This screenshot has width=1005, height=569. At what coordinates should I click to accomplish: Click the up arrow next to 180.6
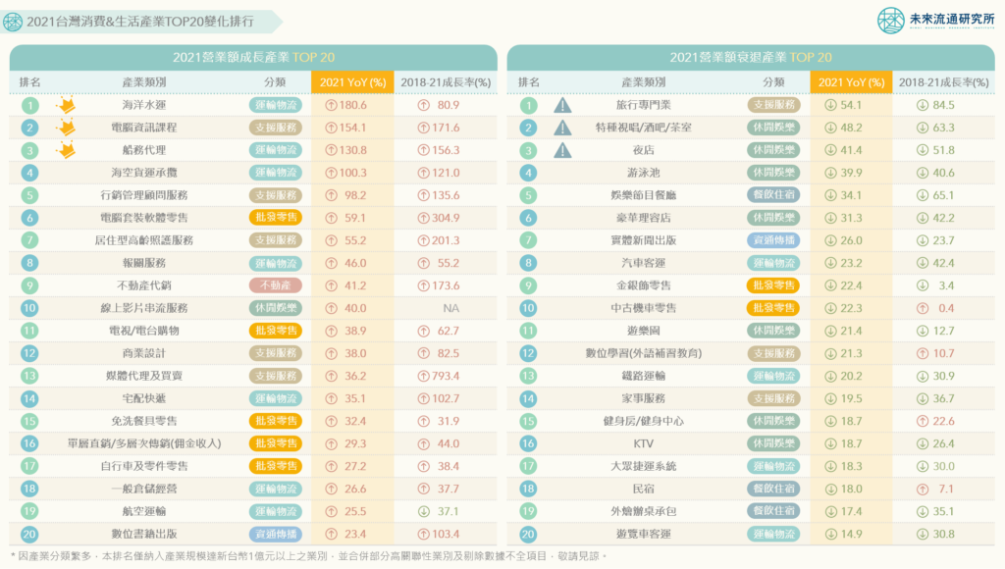332,105
